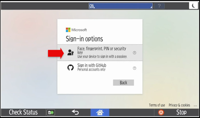Expand the blue login dropdown bar
200x118 pixels.
point(121,6)
